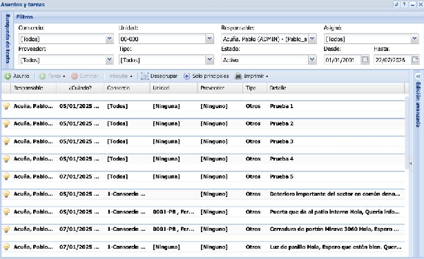
Task: Click the vertical scrollbar of the task list
Action: 407,132
